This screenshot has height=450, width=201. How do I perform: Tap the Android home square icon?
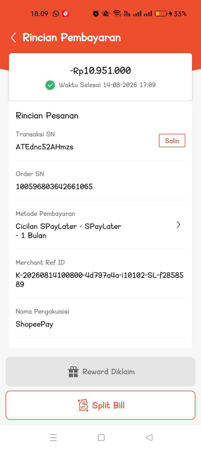click(101, 438)
